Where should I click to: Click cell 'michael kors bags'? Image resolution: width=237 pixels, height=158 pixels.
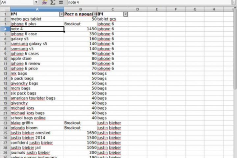coord(37,113)
